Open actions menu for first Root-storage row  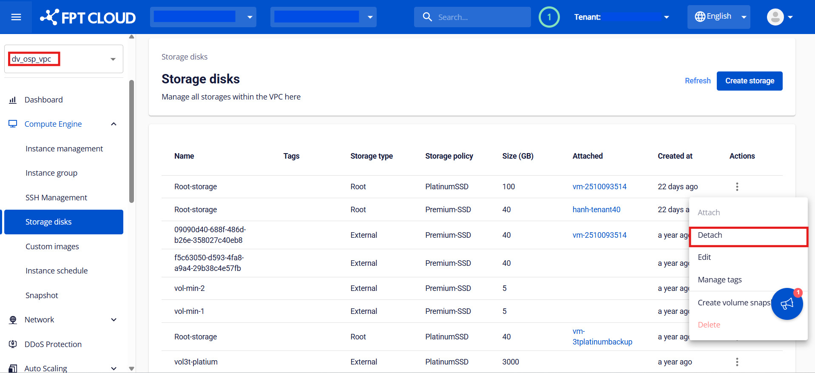click(737, 187)
